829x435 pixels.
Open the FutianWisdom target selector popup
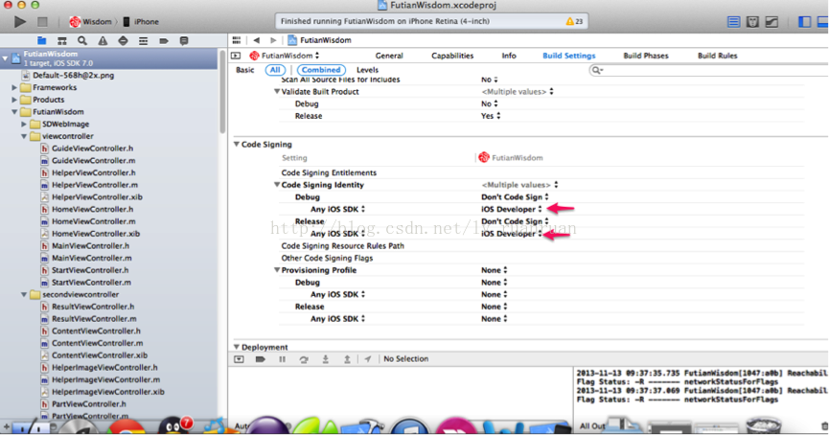click(x=285, y=56)
